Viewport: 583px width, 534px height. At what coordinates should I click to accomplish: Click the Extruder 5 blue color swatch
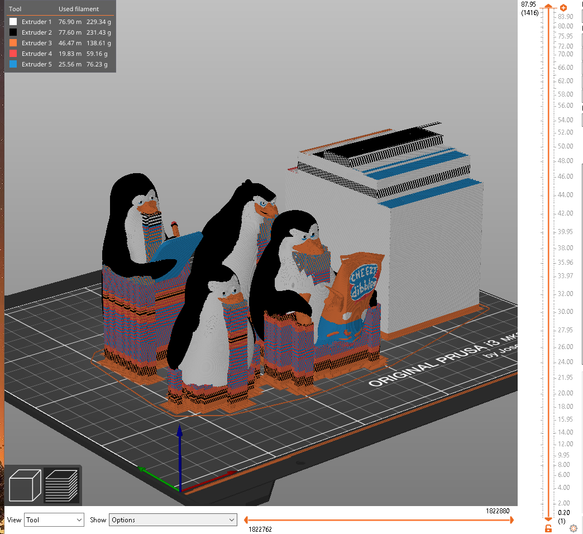[13, 64]
